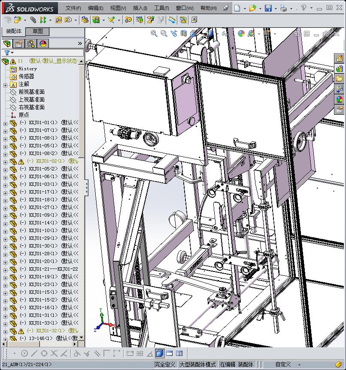346x370 pixels.
Task: Open the 窗口(W) Window menu
Action: tap(185, 8)
